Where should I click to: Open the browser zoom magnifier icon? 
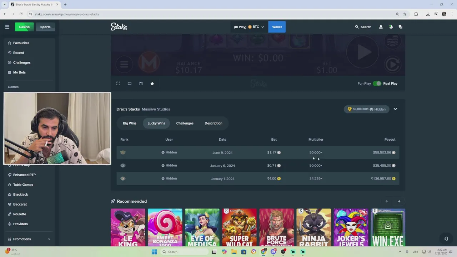point(397,14)
